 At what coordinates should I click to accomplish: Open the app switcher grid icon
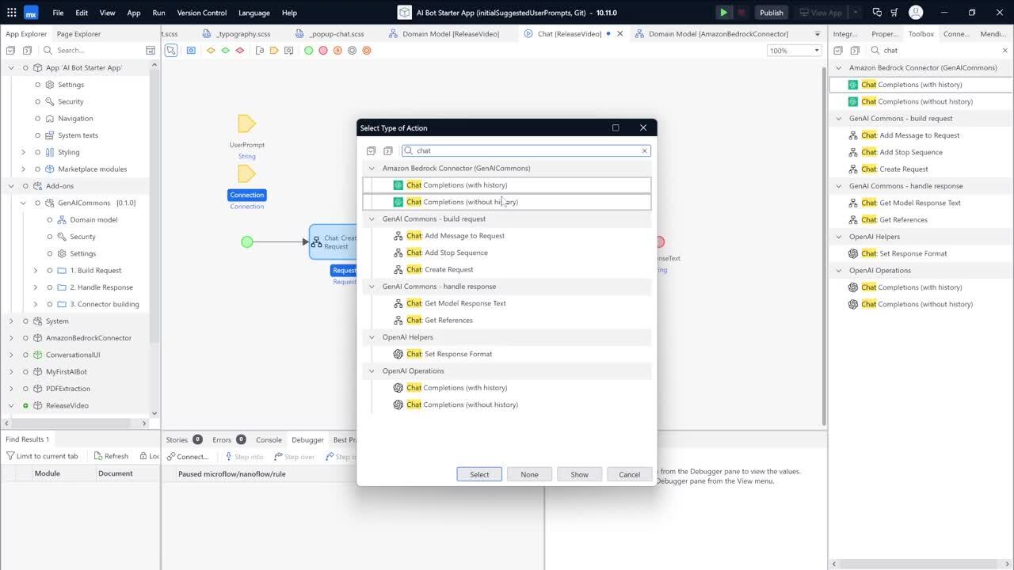10,13
